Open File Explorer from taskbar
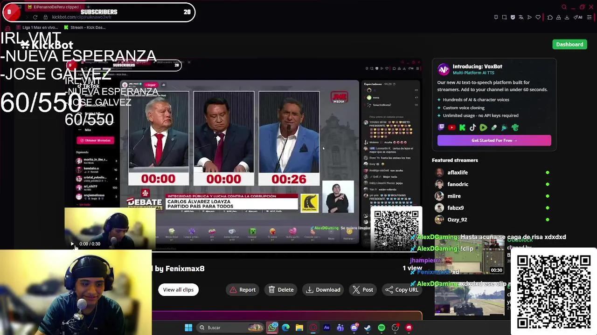 click(299, 328)
